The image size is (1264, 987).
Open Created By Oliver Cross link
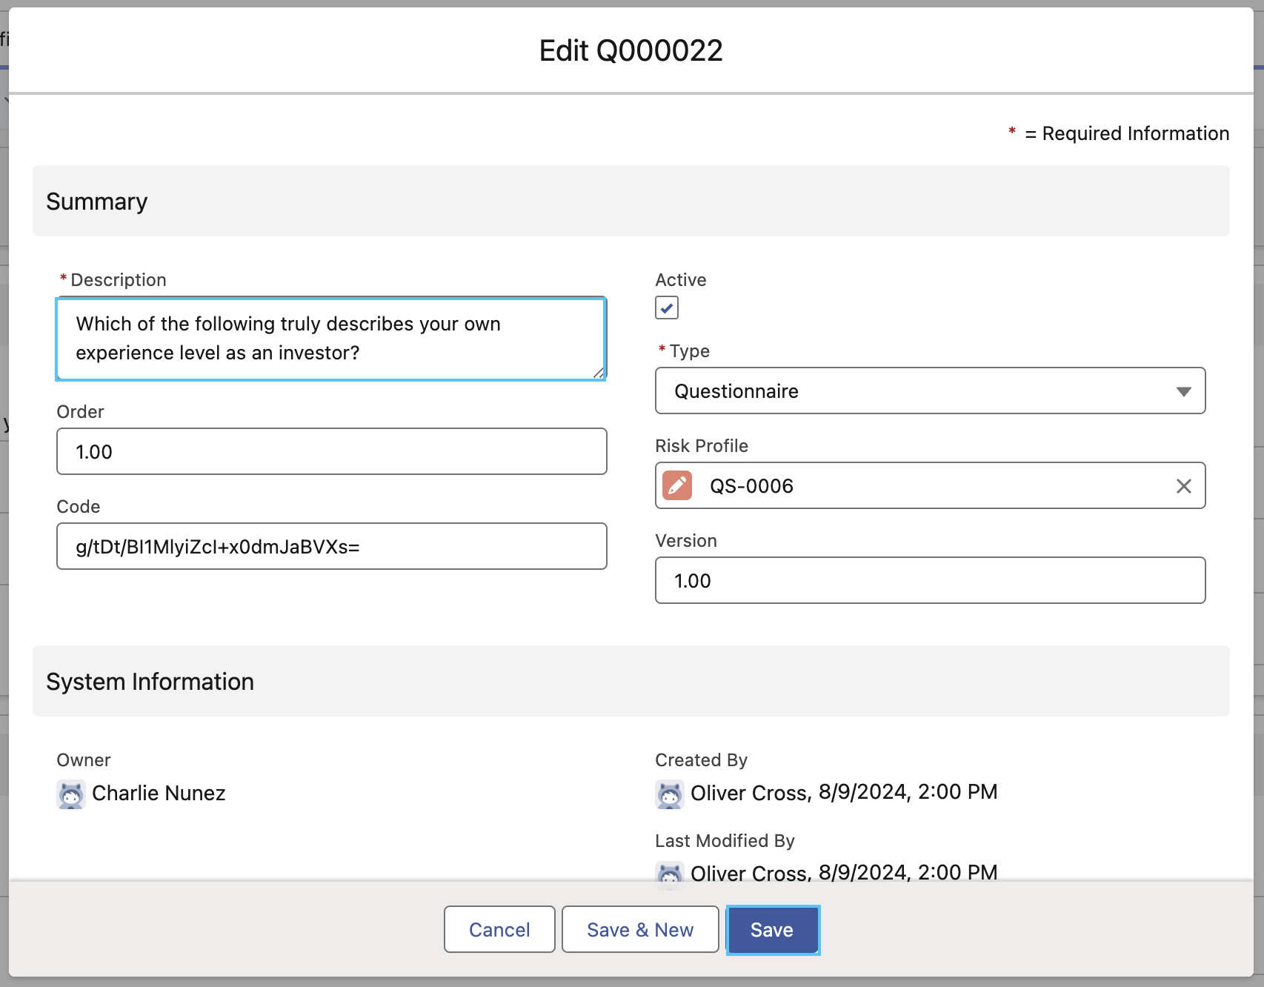(750, 793)
